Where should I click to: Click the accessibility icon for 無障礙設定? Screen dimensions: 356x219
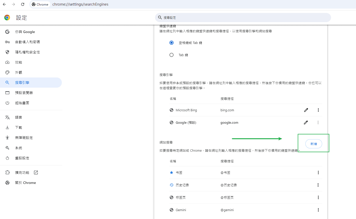(7, 138)
